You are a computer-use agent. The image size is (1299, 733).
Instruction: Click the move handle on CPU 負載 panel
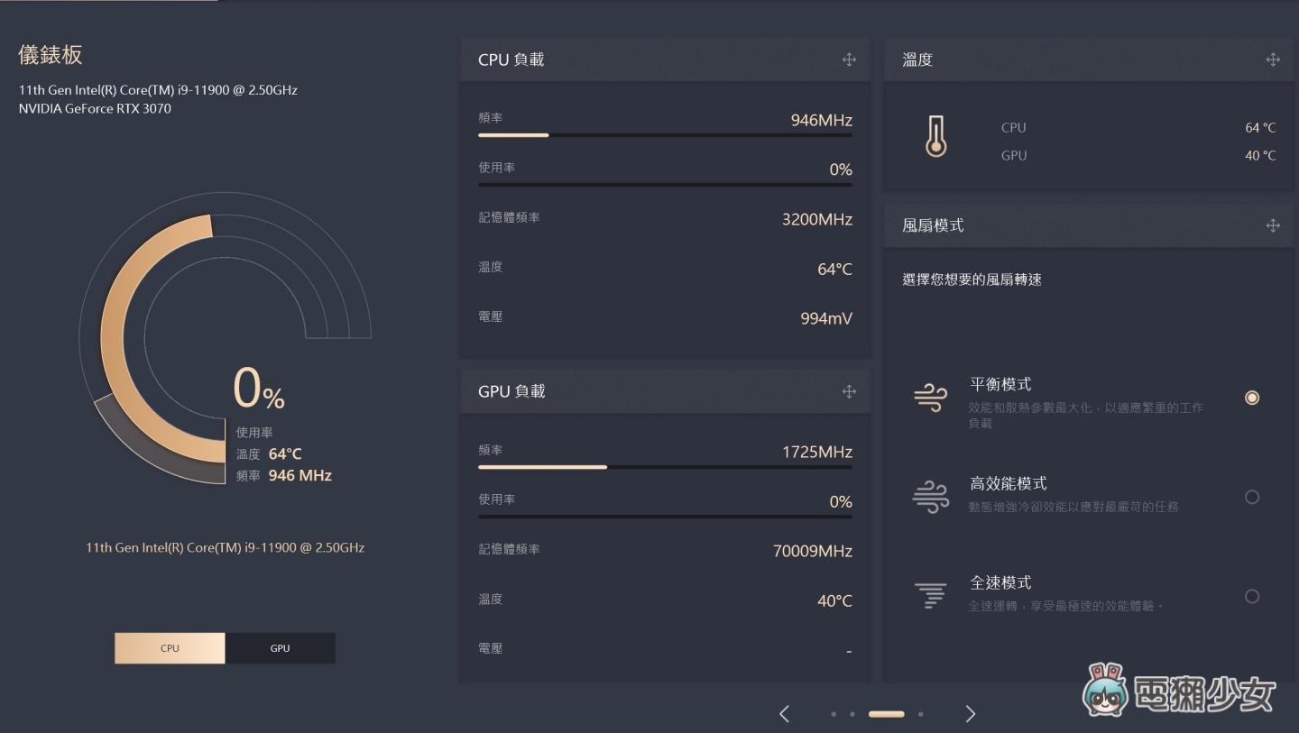click(849, 59)
